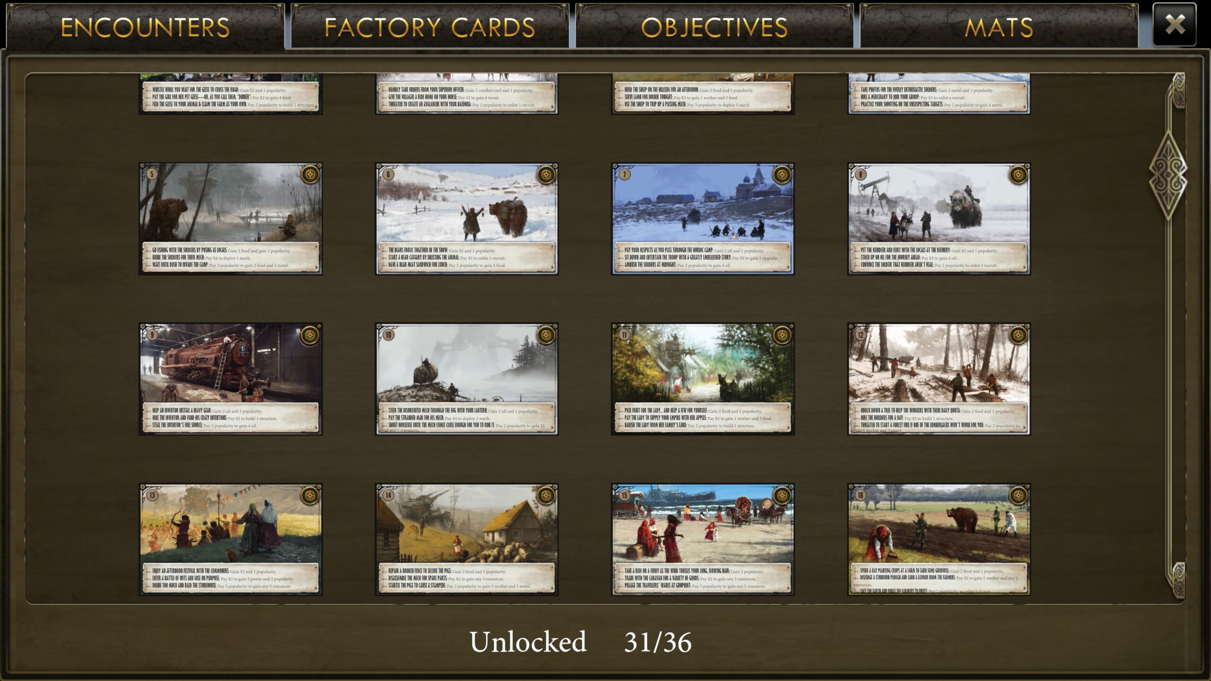The width and height of the screenshot is (1211, 681).
Task: Open encounter card 10 with foggy mech
Action: pyautogui.click(x=466, y=379)
